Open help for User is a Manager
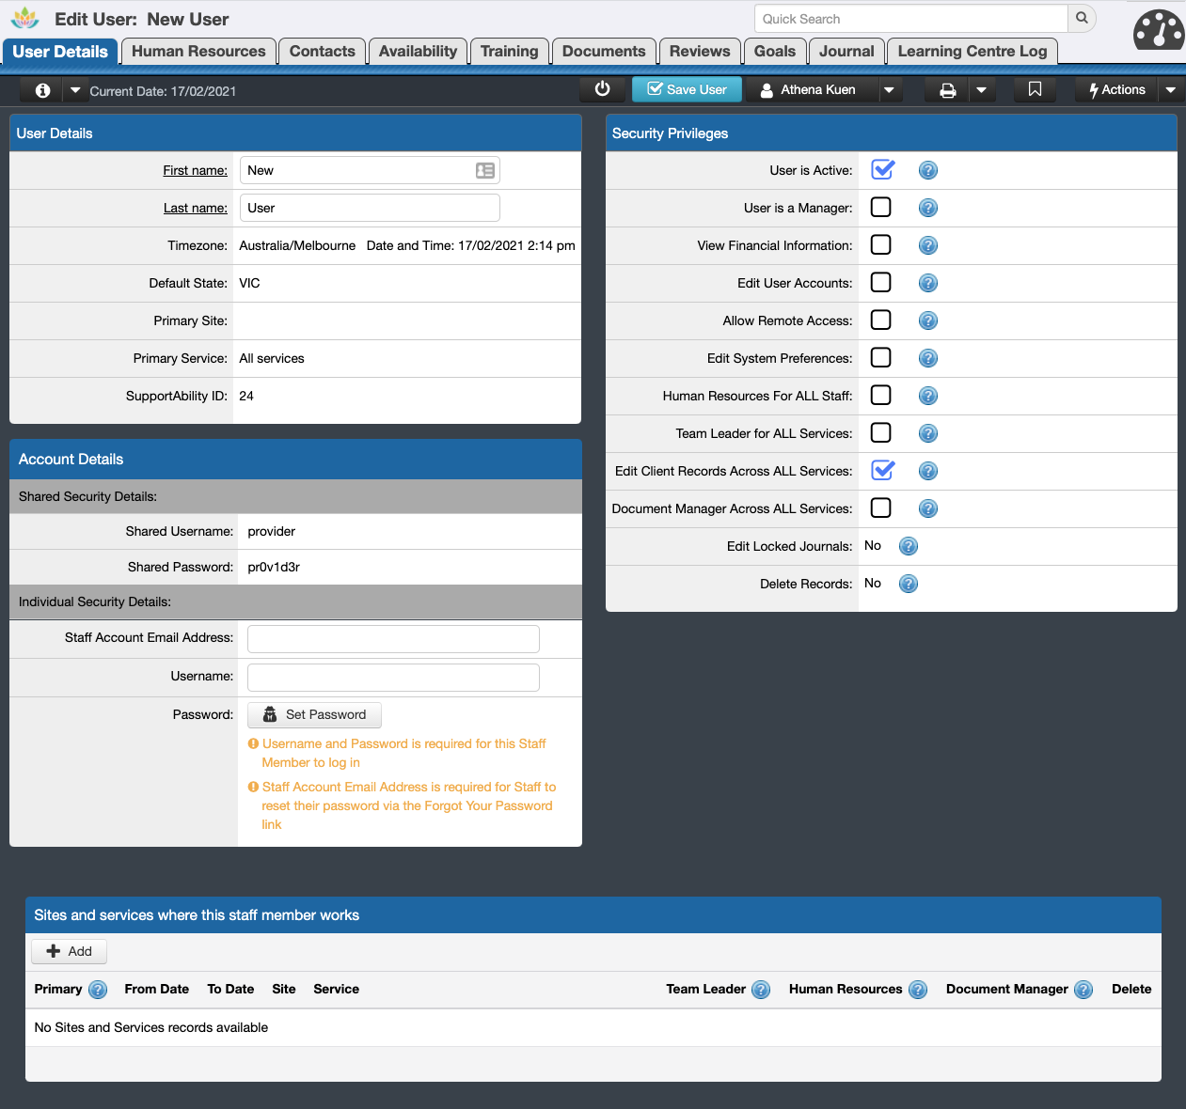 (928, 208)
